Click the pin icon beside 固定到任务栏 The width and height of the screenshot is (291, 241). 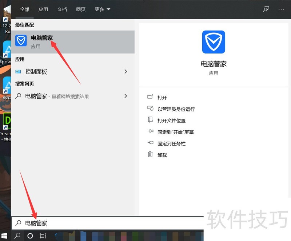(x=150, y=143)
